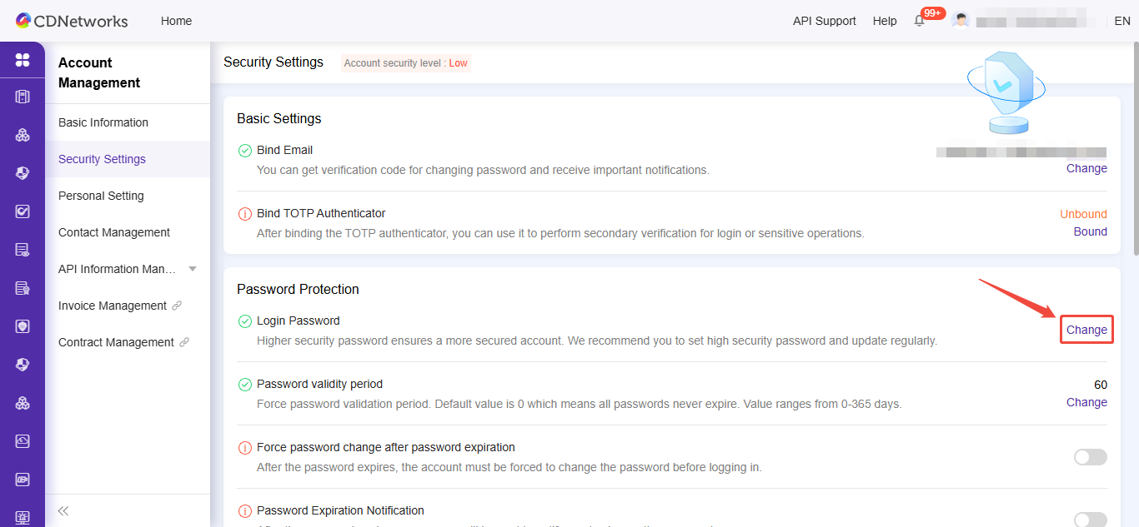1139x527 pixels.
Task: Open Personal Setting in the sidebar
Action: point(101,196)
